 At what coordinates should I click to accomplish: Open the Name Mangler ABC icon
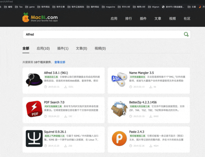(x=119, y=79)
